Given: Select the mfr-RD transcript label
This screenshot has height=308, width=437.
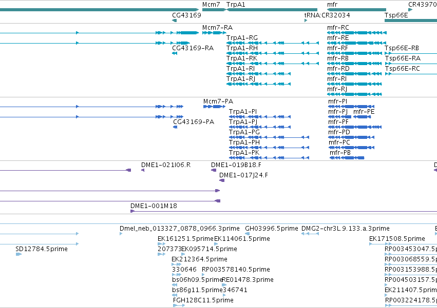Looking at the screenshot, I should tap(338, 69).
